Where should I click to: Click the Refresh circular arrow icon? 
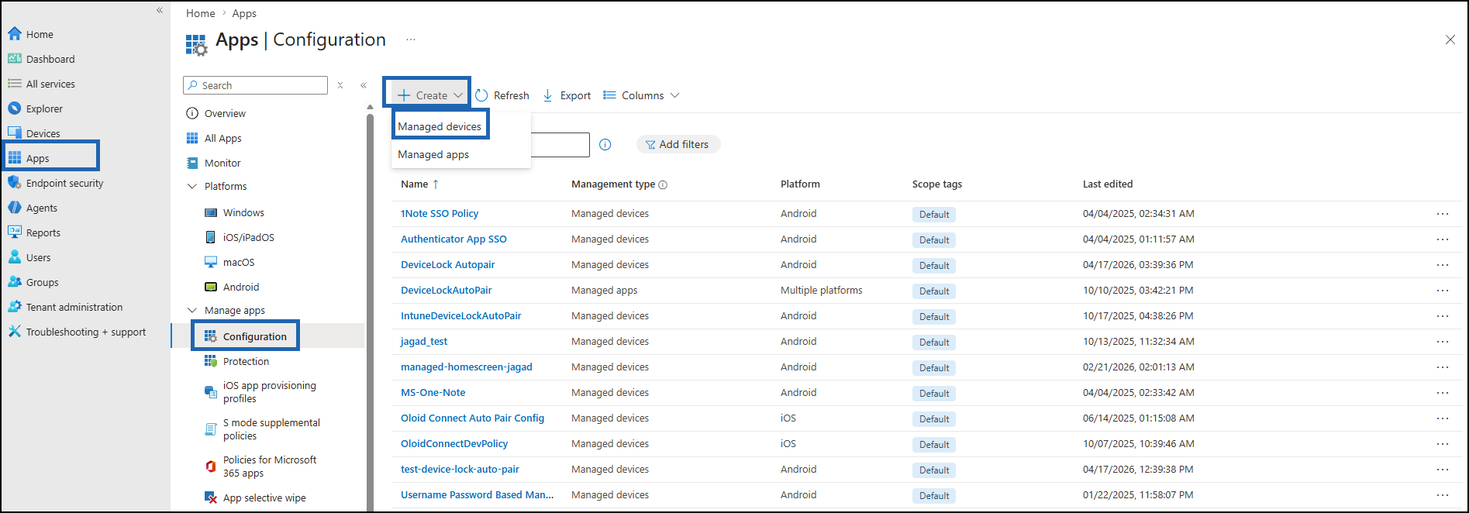tap(481, 95)
